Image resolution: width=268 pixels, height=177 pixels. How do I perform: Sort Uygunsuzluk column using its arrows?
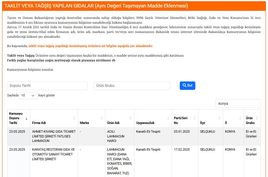[168, 118]
